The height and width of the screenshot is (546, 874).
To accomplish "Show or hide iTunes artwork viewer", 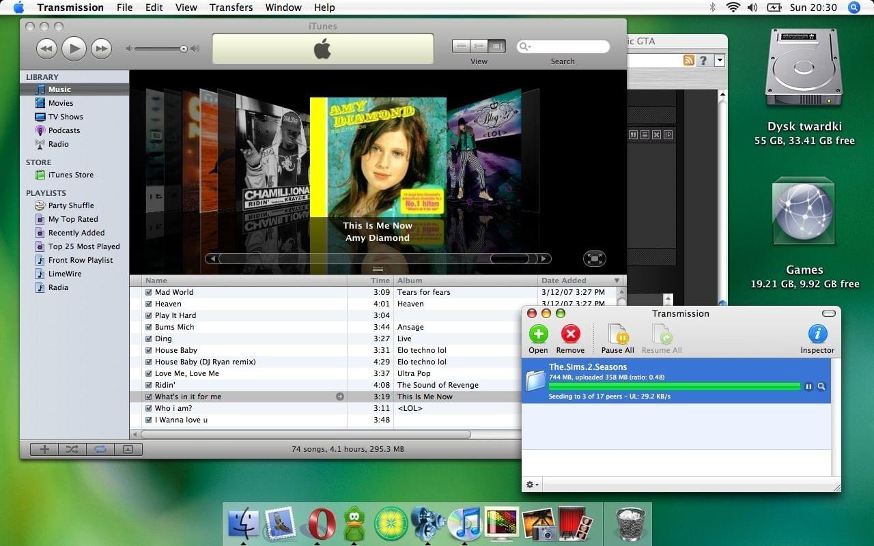I will coord(128,449).
